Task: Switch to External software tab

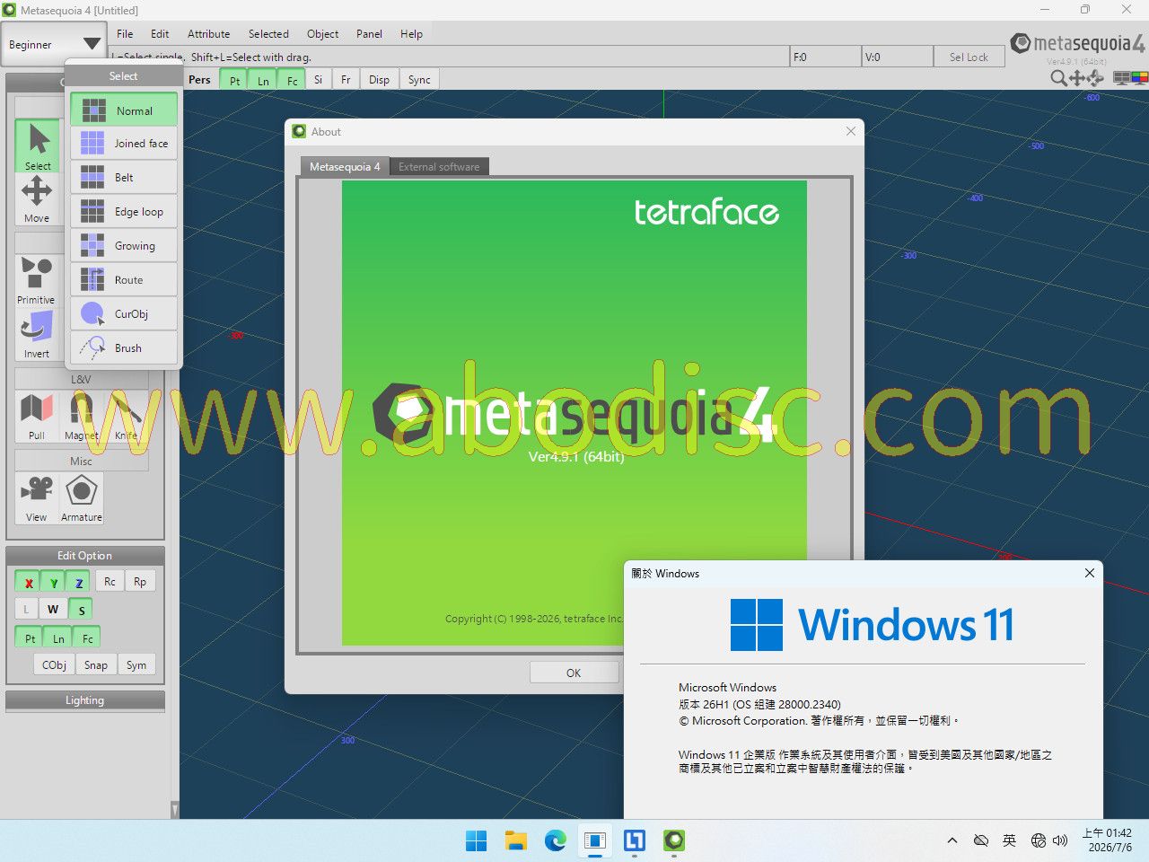Action: (x=439, y=167)
